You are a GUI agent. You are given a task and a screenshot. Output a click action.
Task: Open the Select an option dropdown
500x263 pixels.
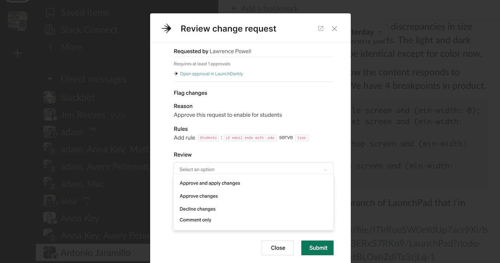click(x=253, y=169)
